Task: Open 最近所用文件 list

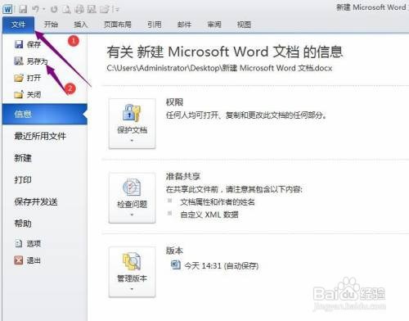Action: click(x=40, y=136)
